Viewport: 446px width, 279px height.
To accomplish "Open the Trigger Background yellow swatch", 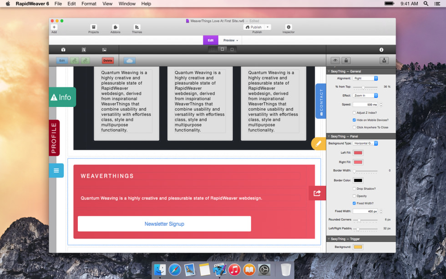I will 358,247.
